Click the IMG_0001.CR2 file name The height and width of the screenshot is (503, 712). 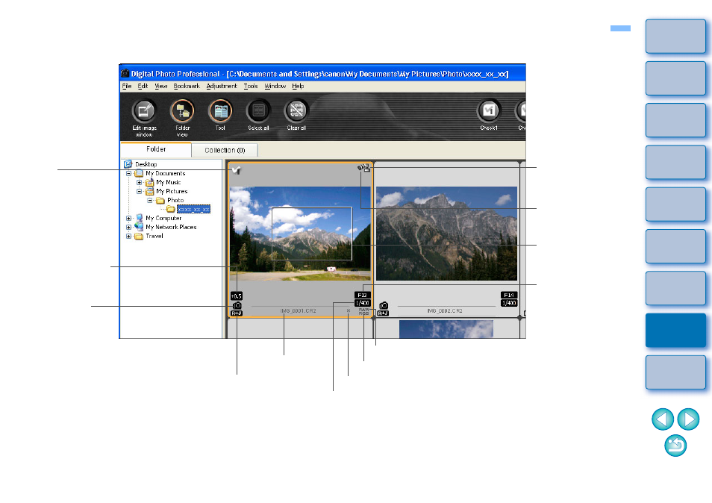(298, 311)
